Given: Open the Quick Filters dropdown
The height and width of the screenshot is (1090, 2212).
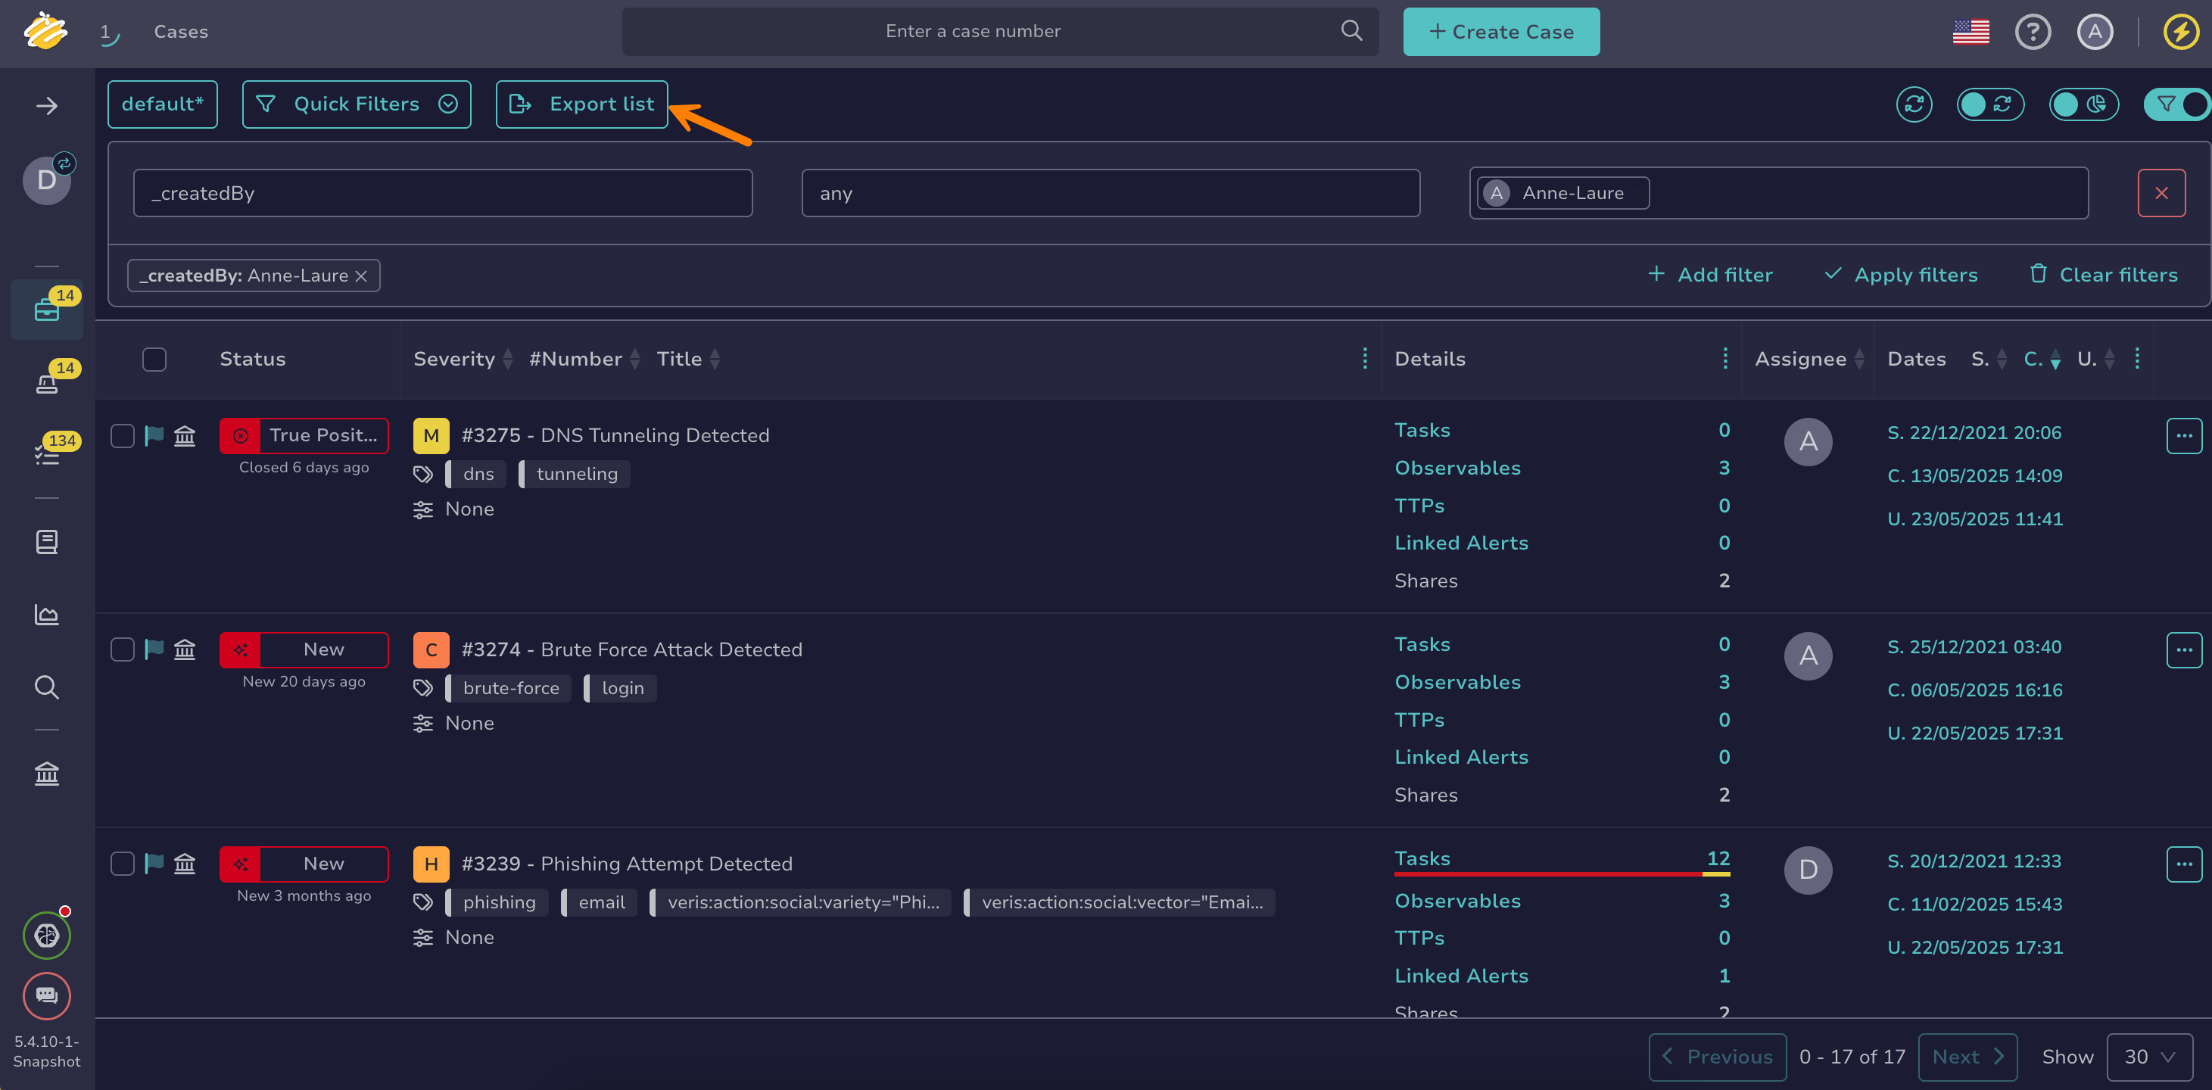Looking at the screenshot, I should click(x=357, y=104).
